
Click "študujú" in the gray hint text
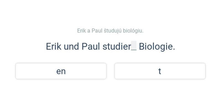click(x=113, y=31)
